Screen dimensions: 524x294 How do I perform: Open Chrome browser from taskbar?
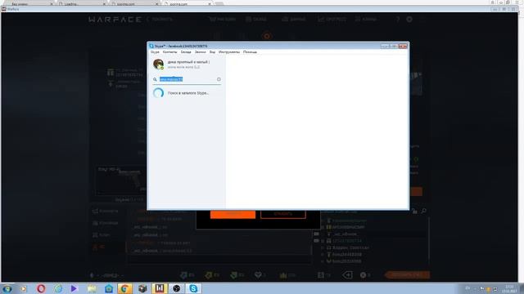point(124,288)
